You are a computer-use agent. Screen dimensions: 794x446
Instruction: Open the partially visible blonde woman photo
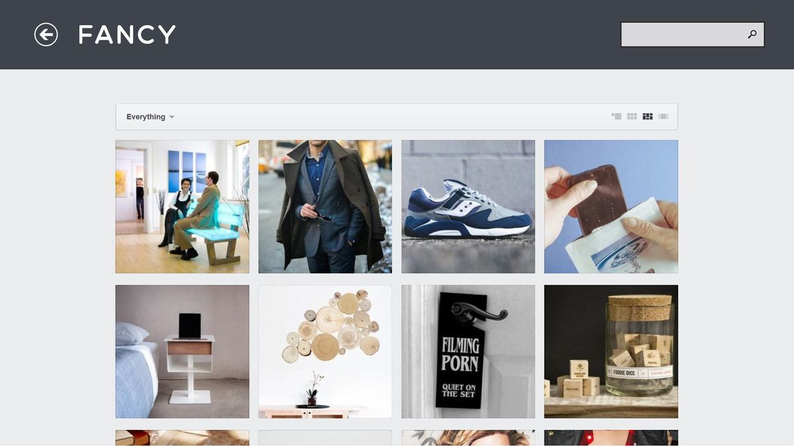click(468, 438)
